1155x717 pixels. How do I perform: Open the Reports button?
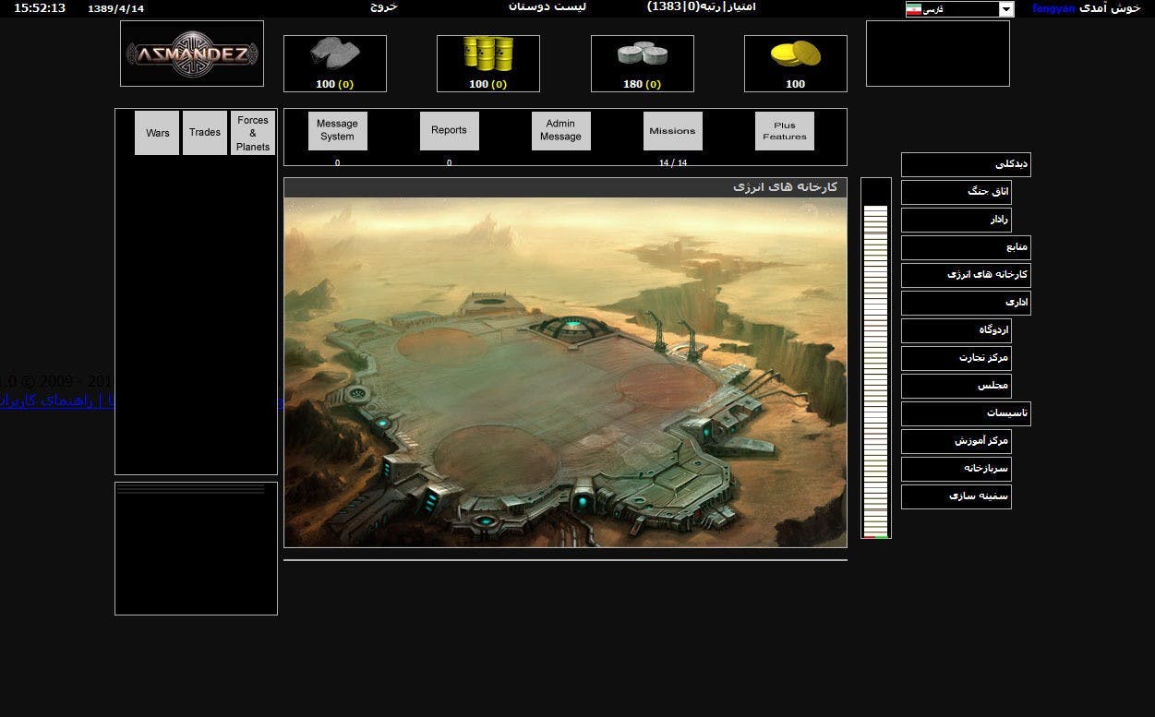(449, 131)
